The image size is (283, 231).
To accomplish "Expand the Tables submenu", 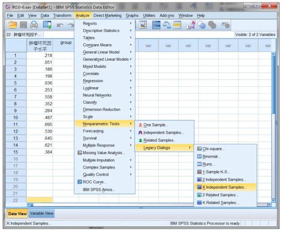I will [x=105, y=38].
